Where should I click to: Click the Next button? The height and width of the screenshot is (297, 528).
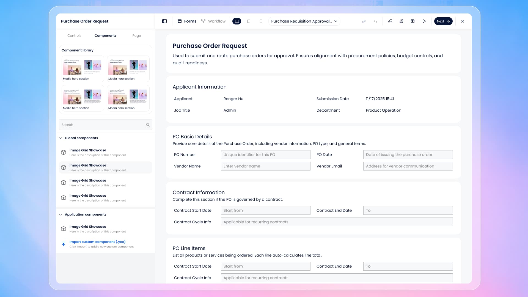[x=443, y=21]
